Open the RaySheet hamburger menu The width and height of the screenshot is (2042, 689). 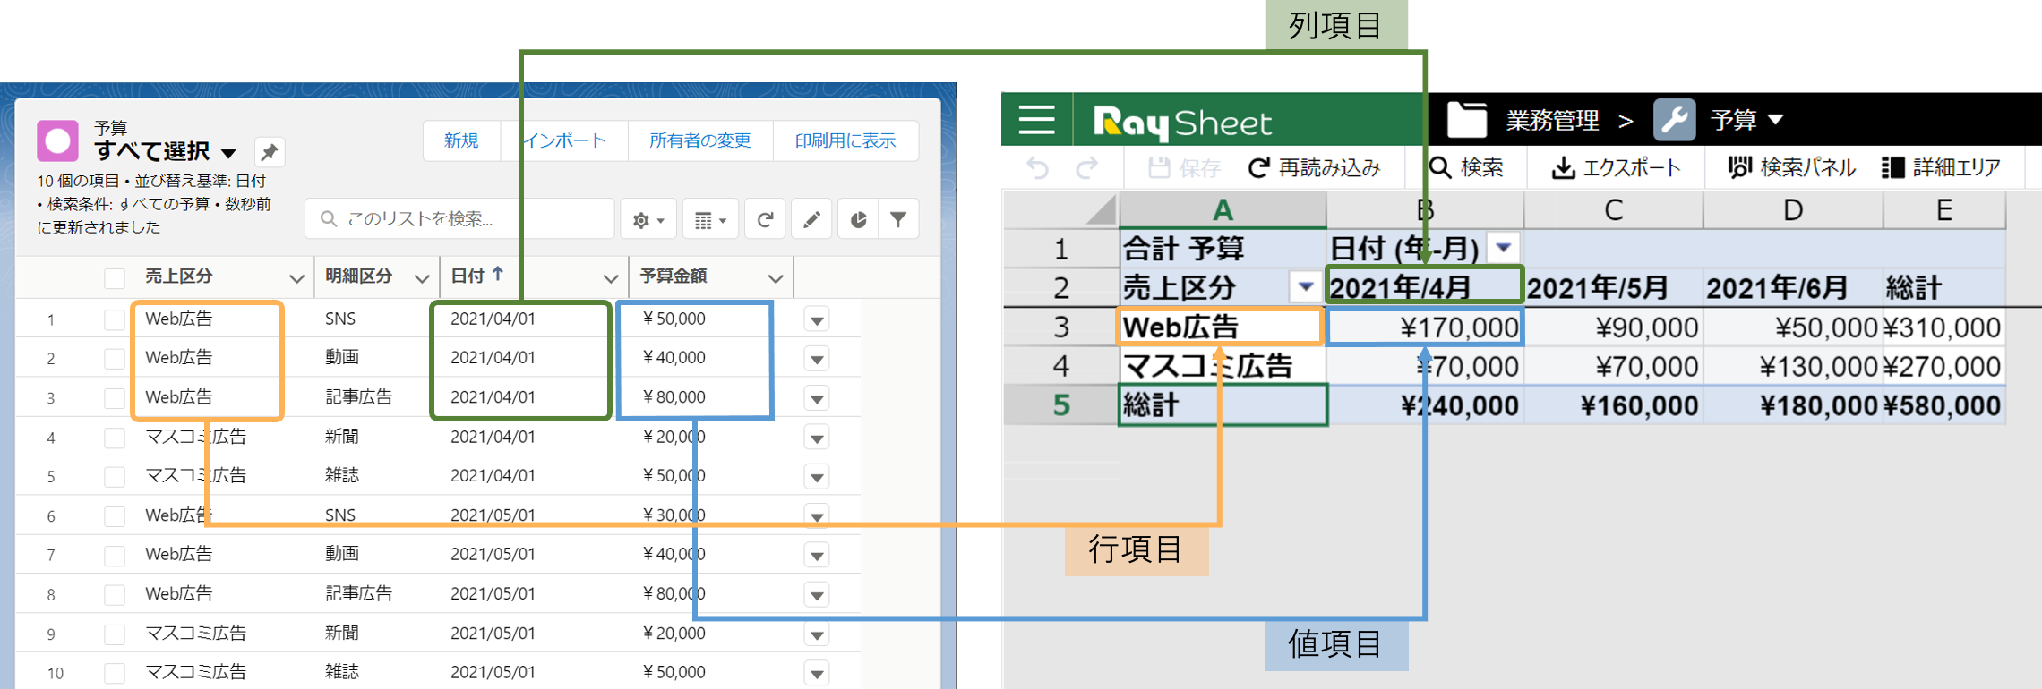(x=1036, y=119)
